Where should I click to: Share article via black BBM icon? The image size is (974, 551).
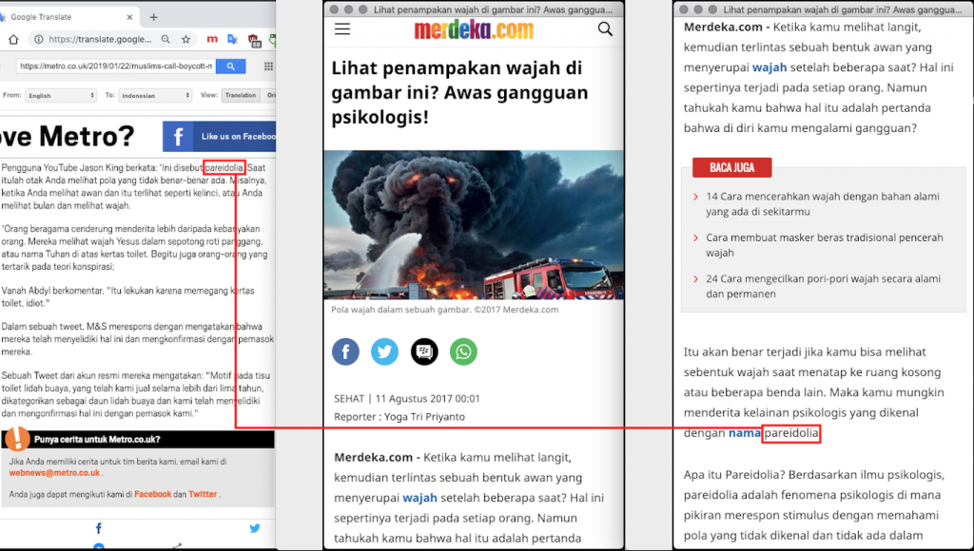click(424, 352)
